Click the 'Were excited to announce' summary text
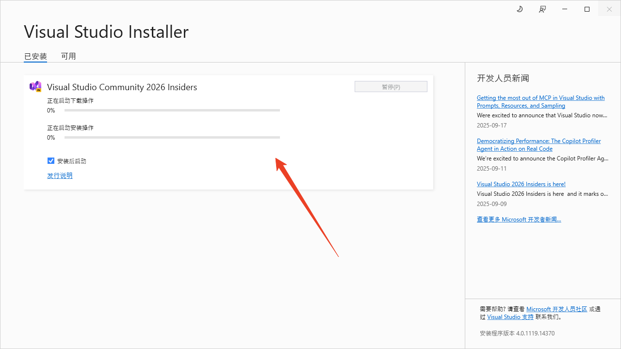 point(542,115)
